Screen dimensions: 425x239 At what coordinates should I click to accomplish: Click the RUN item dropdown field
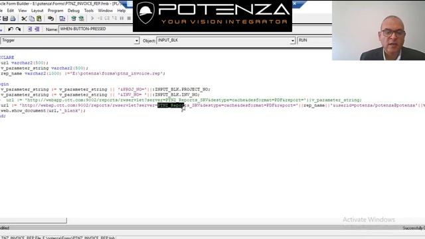point(314,40)
